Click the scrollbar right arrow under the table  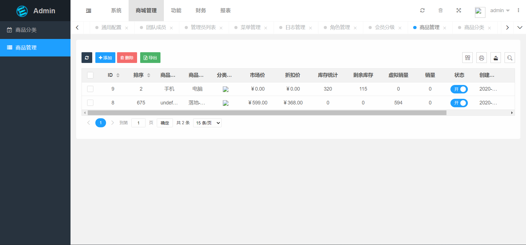(512, 113)
